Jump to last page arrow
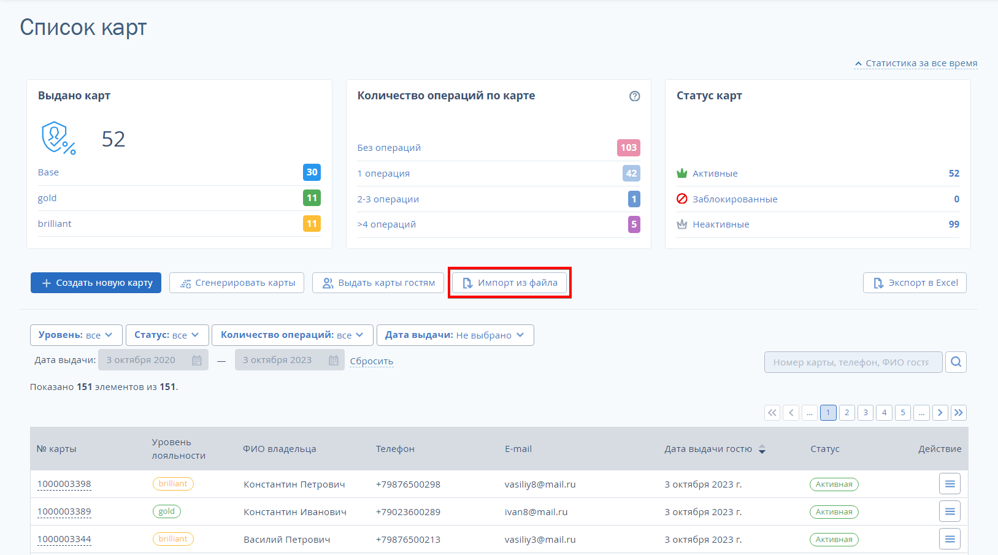 [959, 413]
